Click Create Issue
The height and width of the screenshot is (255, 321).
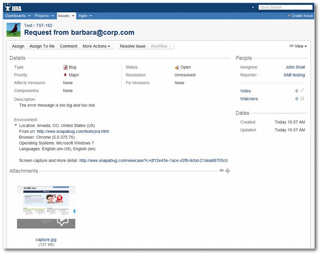(x=300, y=16)
